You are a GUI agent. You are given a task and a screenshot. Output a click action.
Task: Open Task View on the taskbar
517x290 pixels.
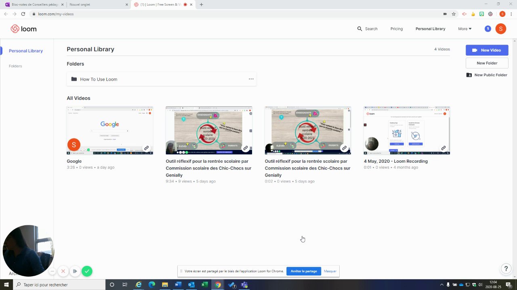tap(125, 285)
